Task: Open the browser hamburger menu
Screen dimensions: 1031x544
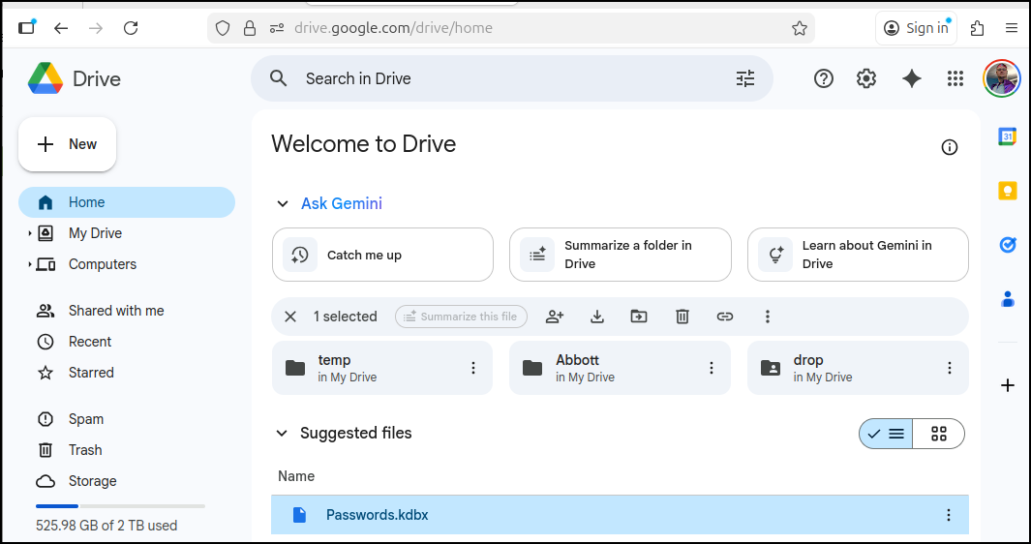Action: point(1012,28)
